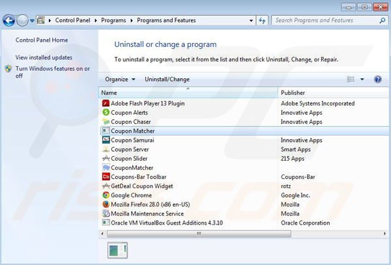Click the magnifier icon in search box

point(383,20)
